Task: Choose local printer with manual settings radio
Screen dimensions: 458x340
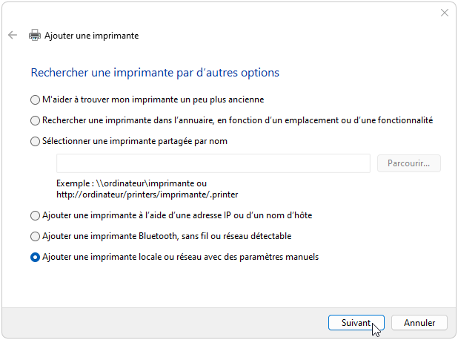Action: [35, 258]
